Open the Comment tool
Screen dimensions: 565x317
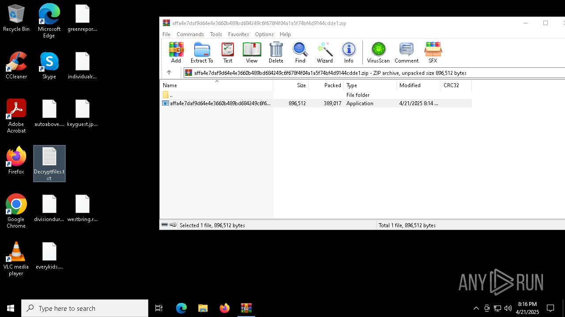(407, 53)
